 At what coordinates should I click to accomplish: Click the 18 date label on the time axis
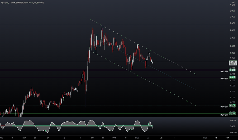pos(216,138)
